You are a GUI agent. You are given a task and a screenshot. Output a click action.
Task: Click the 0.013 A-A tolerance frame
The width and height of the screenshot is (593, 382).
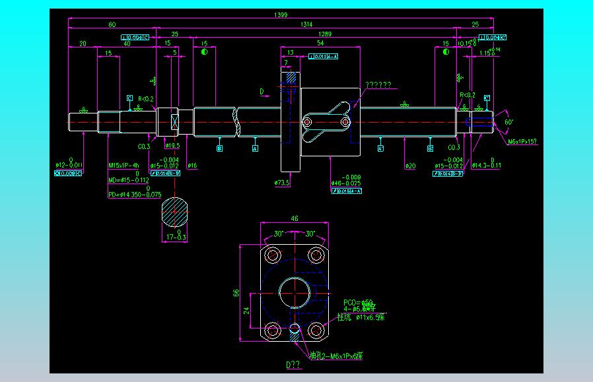coord(324,56)
